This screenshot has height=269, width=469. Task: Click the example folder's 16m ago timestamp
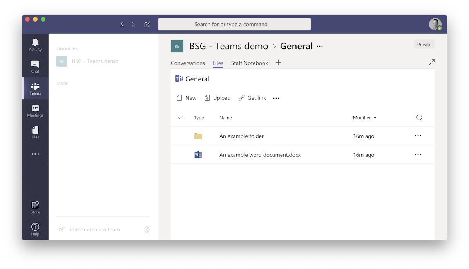(x=364, y=136)
